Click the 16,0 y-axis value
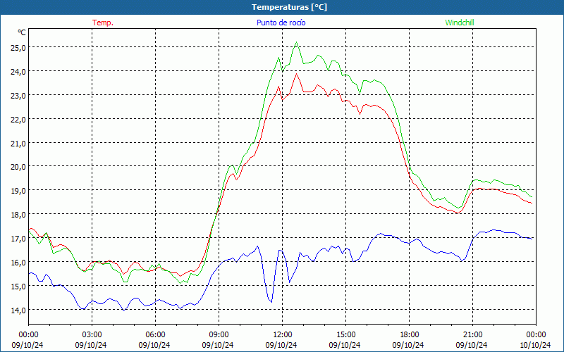Screen dimensions: 564x352 click(x=18, y=262)
